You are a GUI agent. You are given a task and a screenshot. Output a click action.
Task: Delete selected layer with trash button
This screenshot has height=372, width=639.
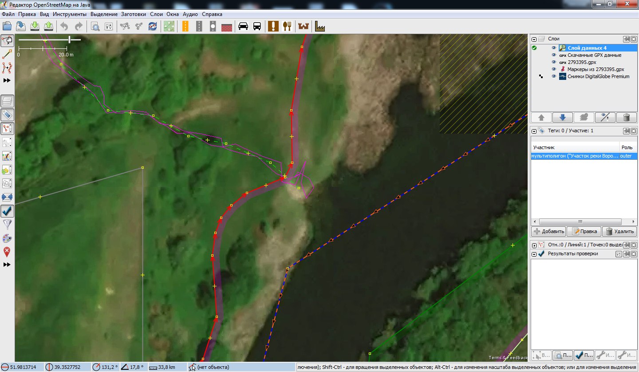point(627,118)
